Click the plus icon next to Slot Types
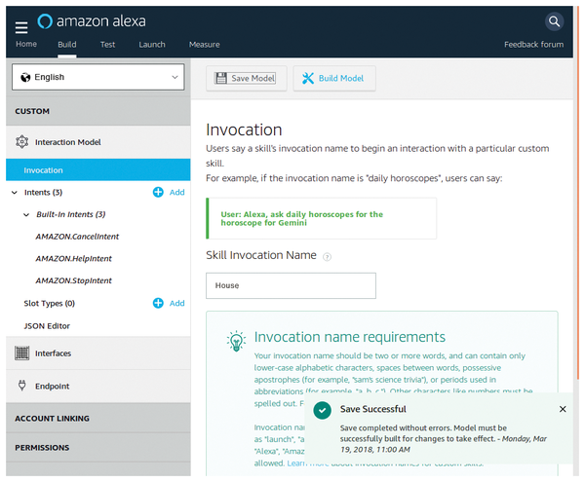Viewport: 585px width, 482px height. pyautogui.click(x=158, y=303)
